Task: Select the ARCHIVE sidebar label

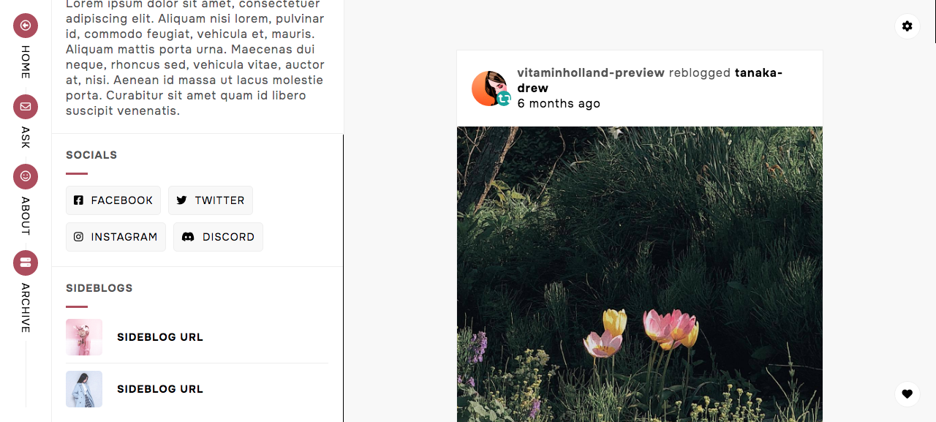Action: click(26, 308)
